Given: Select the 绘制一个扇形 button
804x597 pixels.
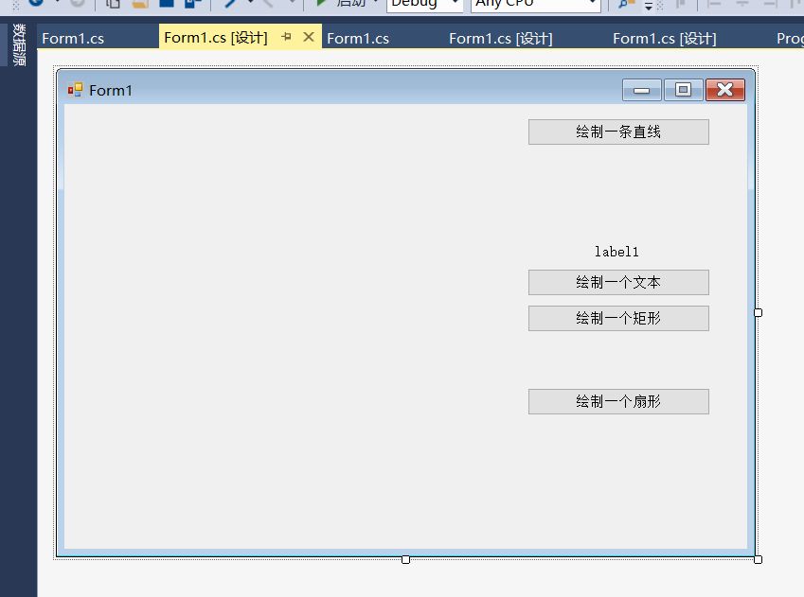Looking at the screenshot, I should [x=618, y=402].
